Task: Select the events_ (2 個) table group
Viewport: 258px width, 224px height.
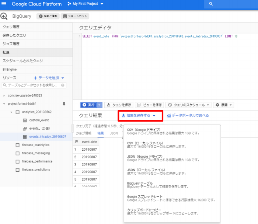Action: 39,129
